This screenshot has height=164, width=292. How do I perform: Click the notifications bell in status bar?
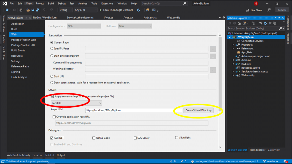pos(285,161)
